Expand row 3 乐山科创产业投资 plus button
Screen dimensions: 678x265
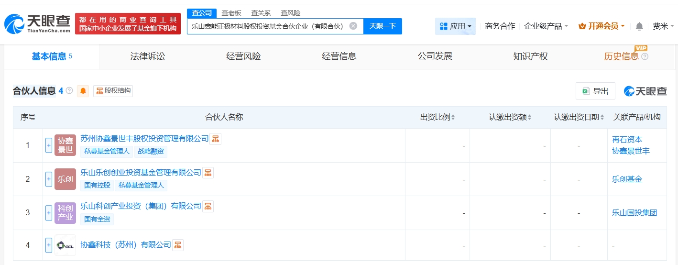(49, 213)
